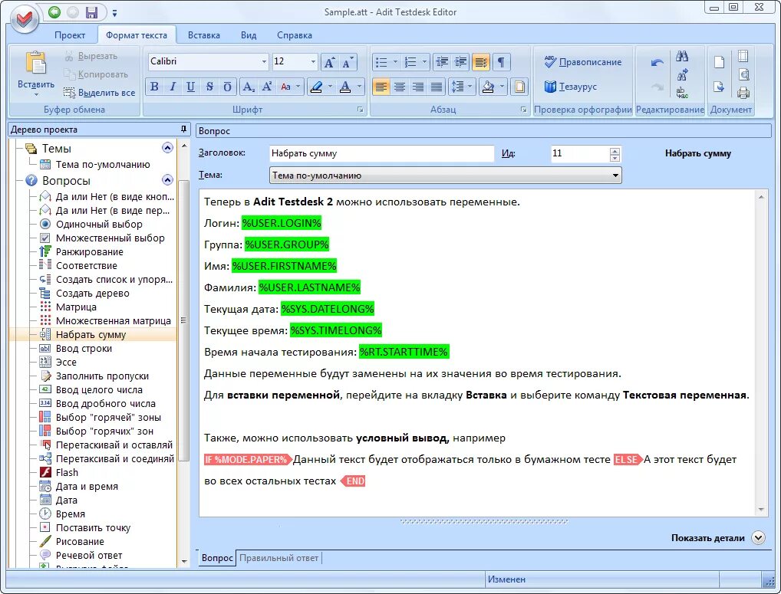Switch to the Вставка ribbon tab
The width and height of the screenshot is (781, 594).
pyautogui.click(x=204, y=35)
